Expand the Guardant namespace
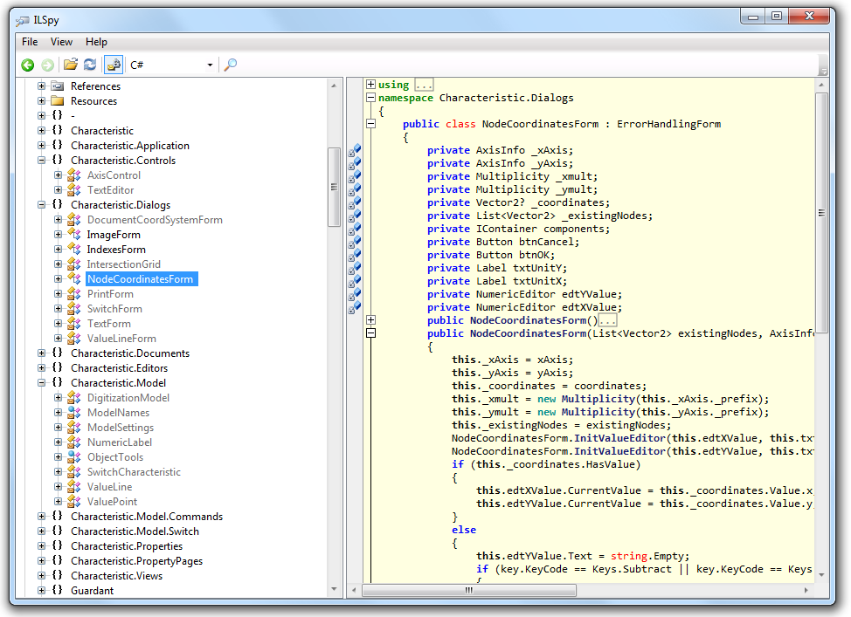This screenshot has height=617, width=851. (x=41, y=590)
